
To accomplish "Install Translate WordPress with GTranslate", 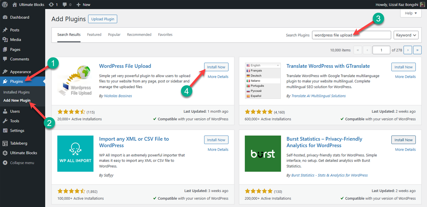I will (404, 67).
